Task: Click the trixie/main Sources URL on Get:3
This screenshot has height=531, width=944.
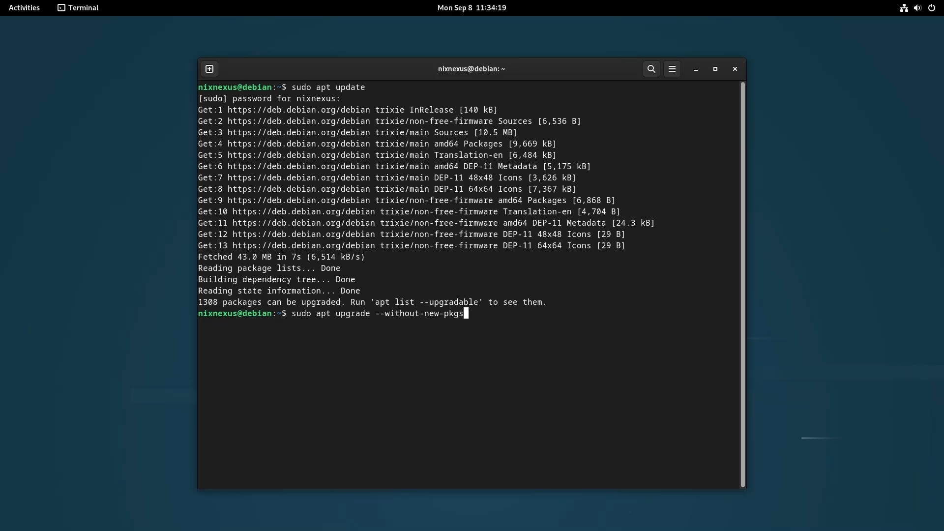Action: point(298,133)
